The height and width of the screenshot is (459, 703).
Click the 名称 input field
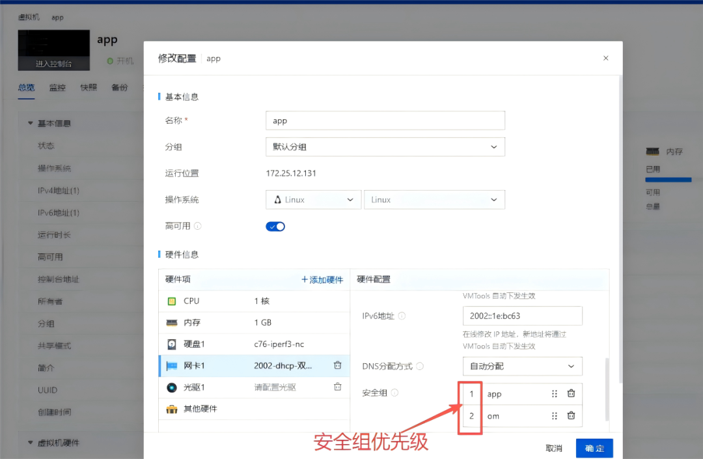(385, 120)
